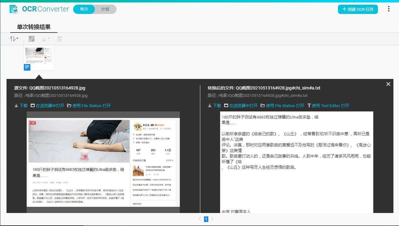
Task: Click the blue text result badge on thumbnail
Action: click(x=27, y=67)
